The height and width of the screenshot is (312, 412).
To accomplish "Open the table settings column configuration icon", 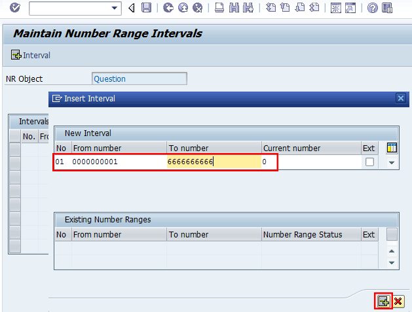I will 392,148.
